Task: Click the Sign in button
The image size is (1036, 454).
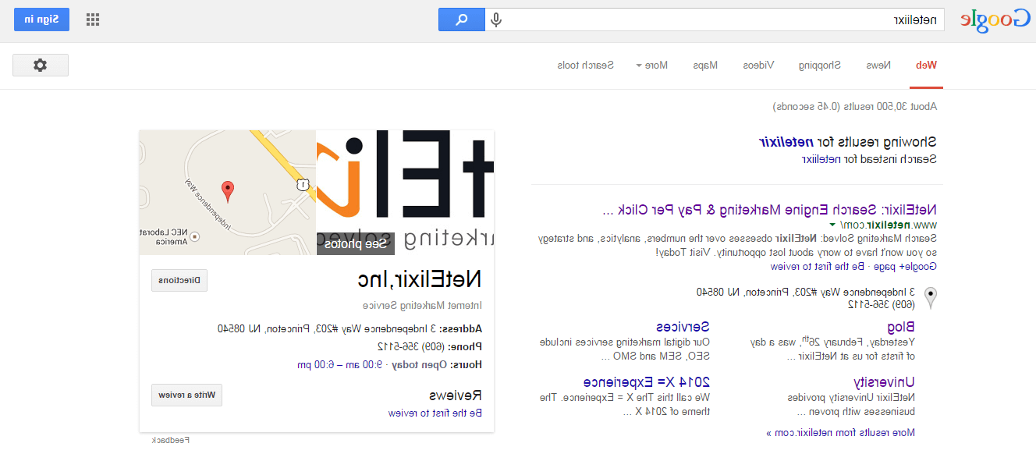Action: tap(41, 20)
